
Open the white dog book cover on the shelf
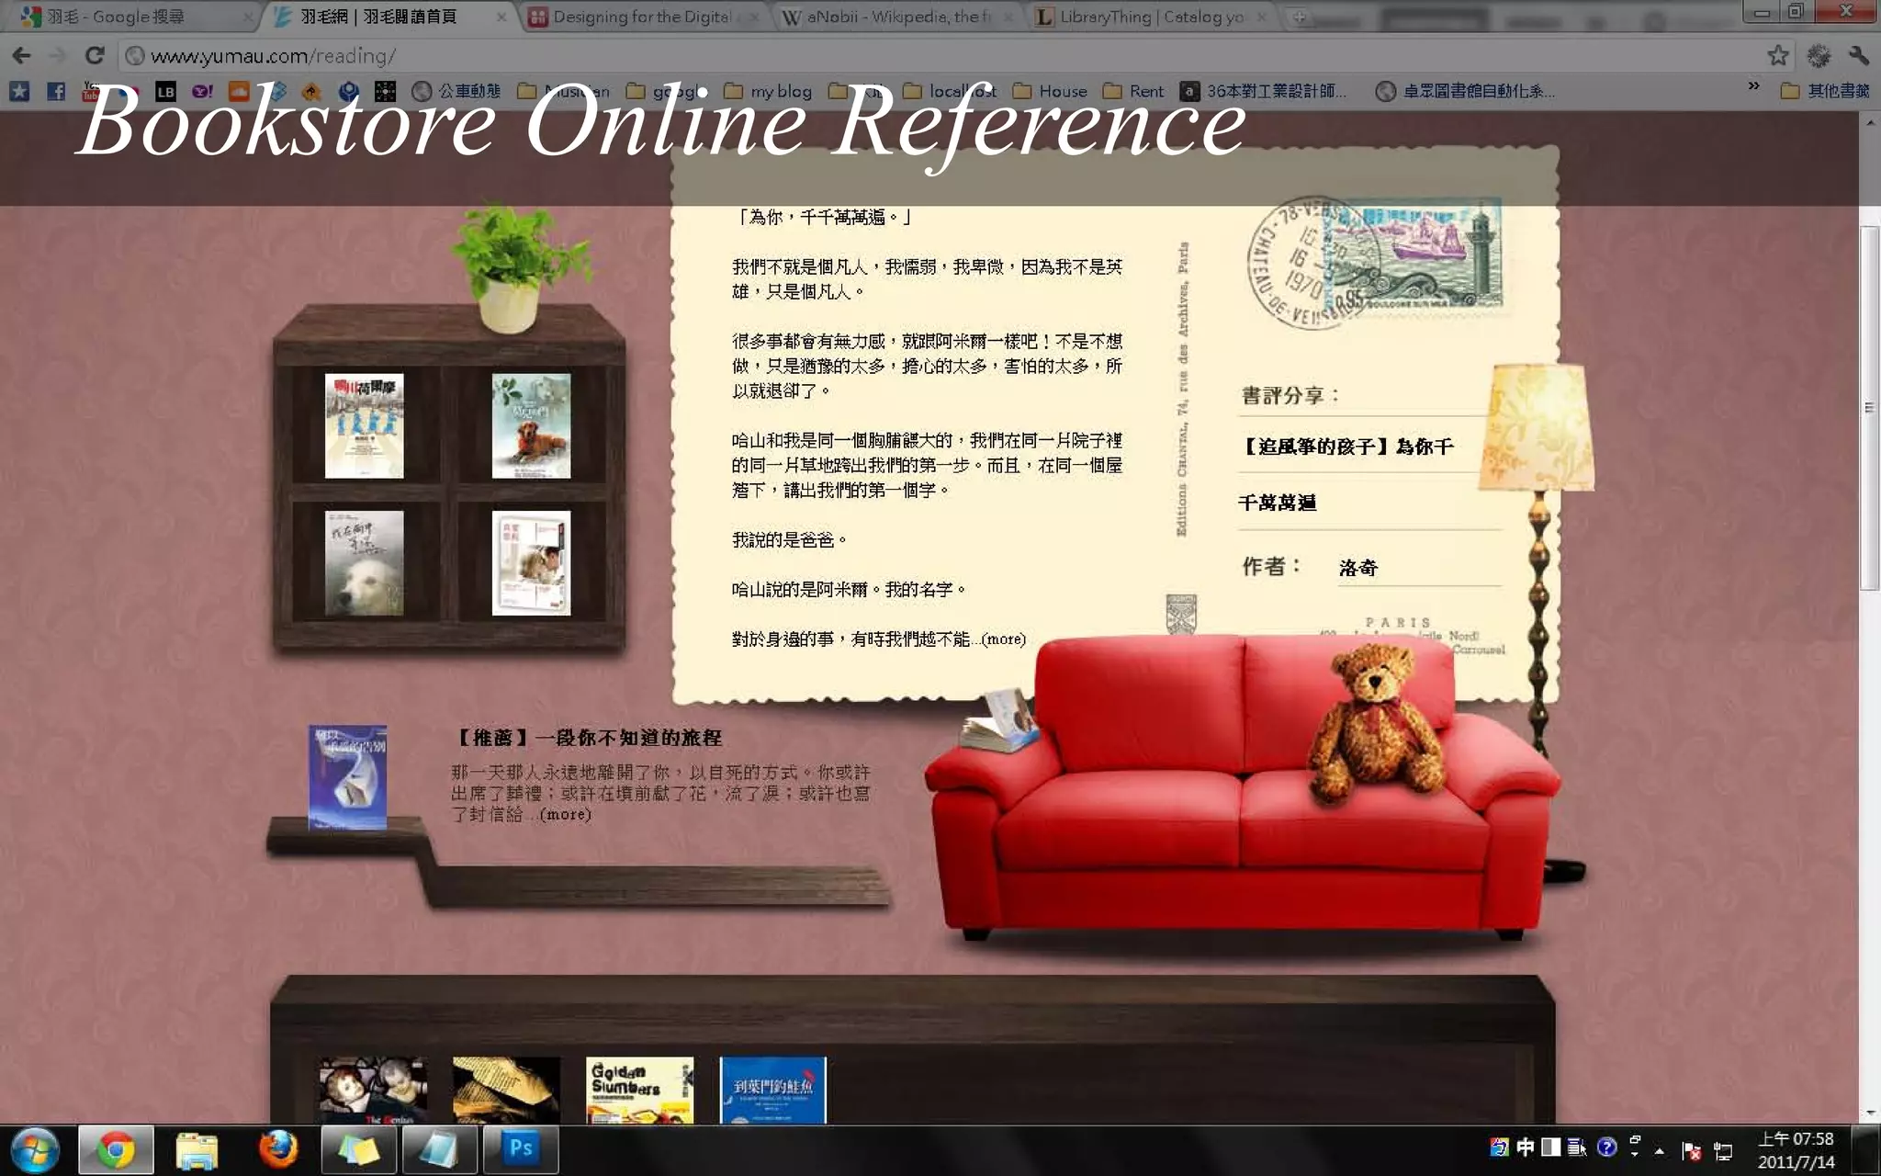click(x=364, y=563)
